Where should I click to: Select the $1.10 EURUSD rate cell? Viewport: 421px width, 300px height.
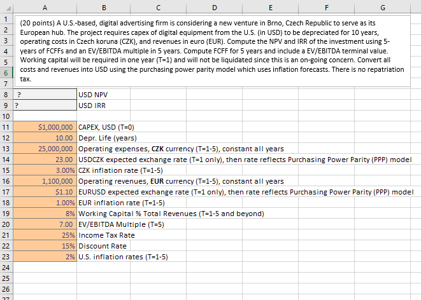pos(45,192)
